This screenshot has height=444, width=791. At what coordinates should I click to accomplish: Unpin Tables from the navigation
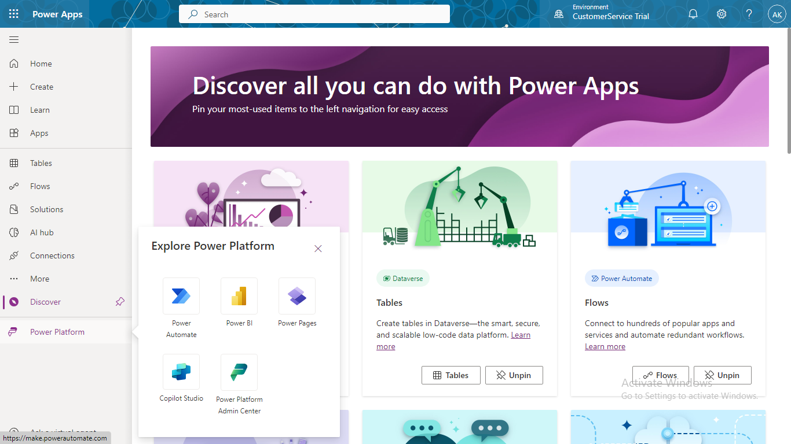[x=514, y=375]
